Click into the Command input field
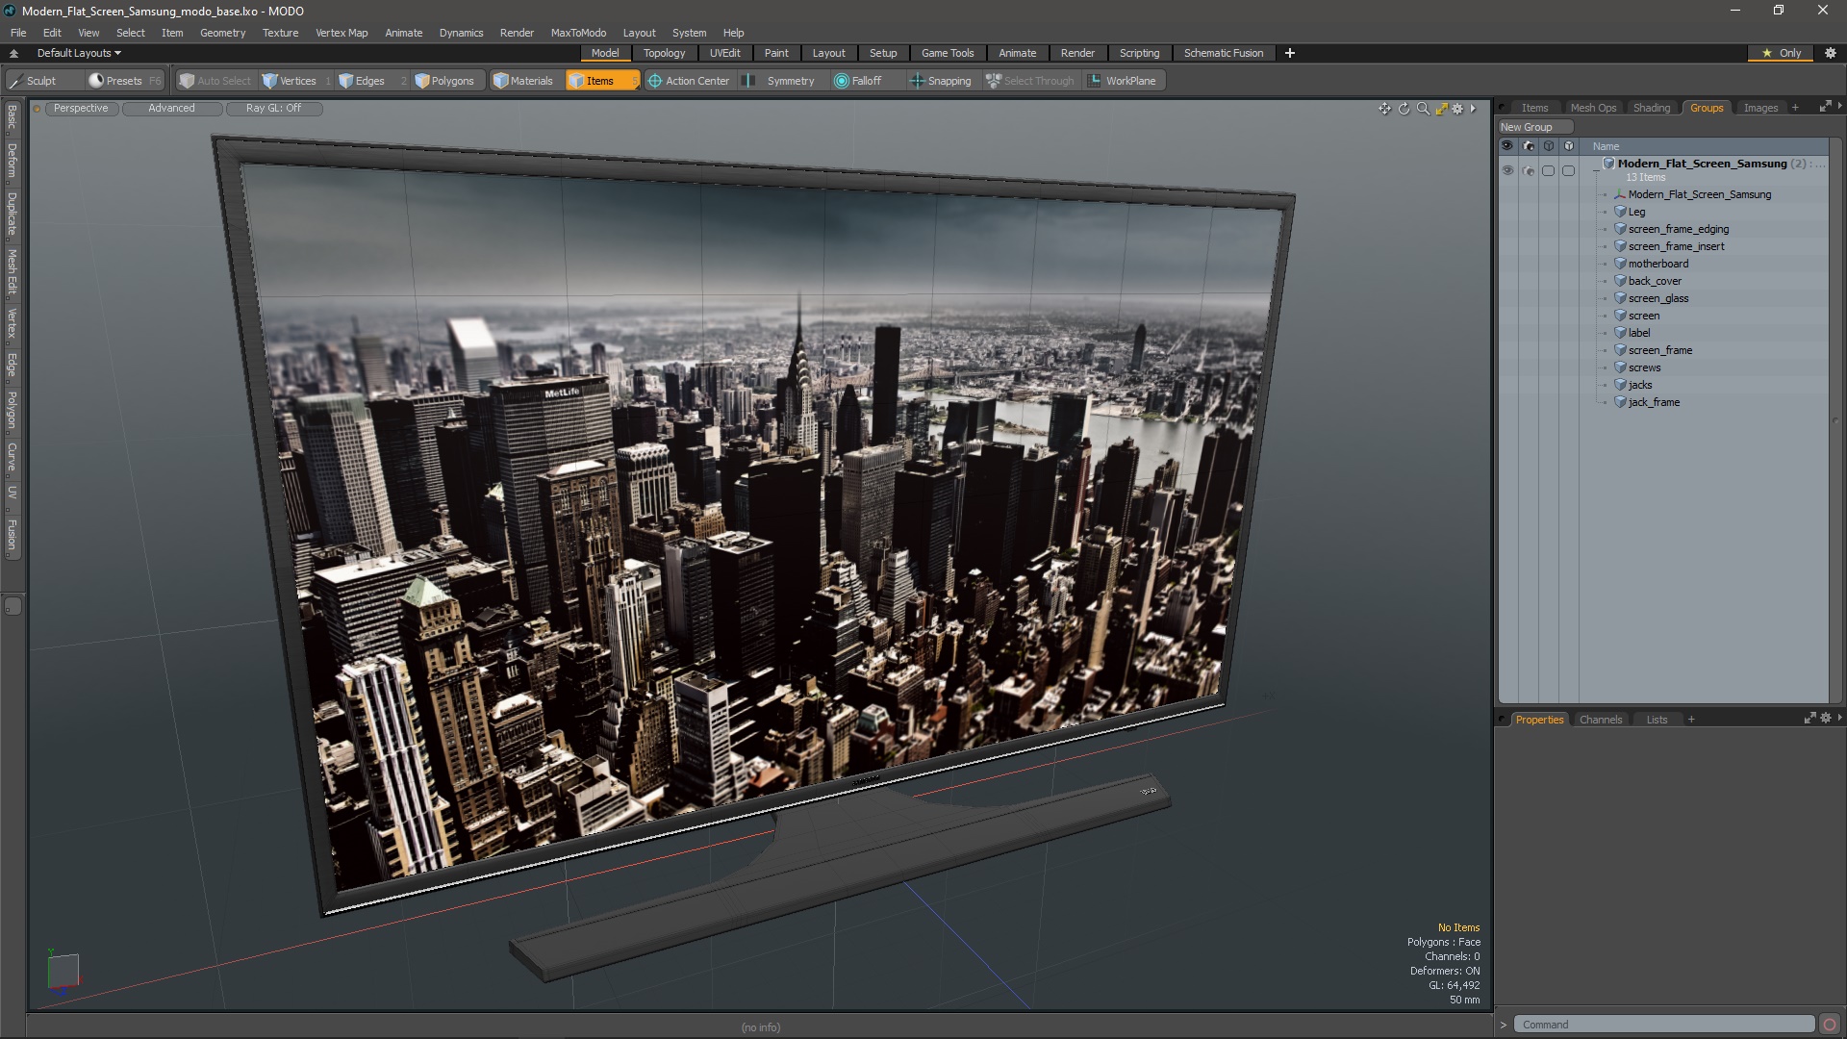Image resolution: width=1847 pixels, height=1039 pixels. 1664,1025
